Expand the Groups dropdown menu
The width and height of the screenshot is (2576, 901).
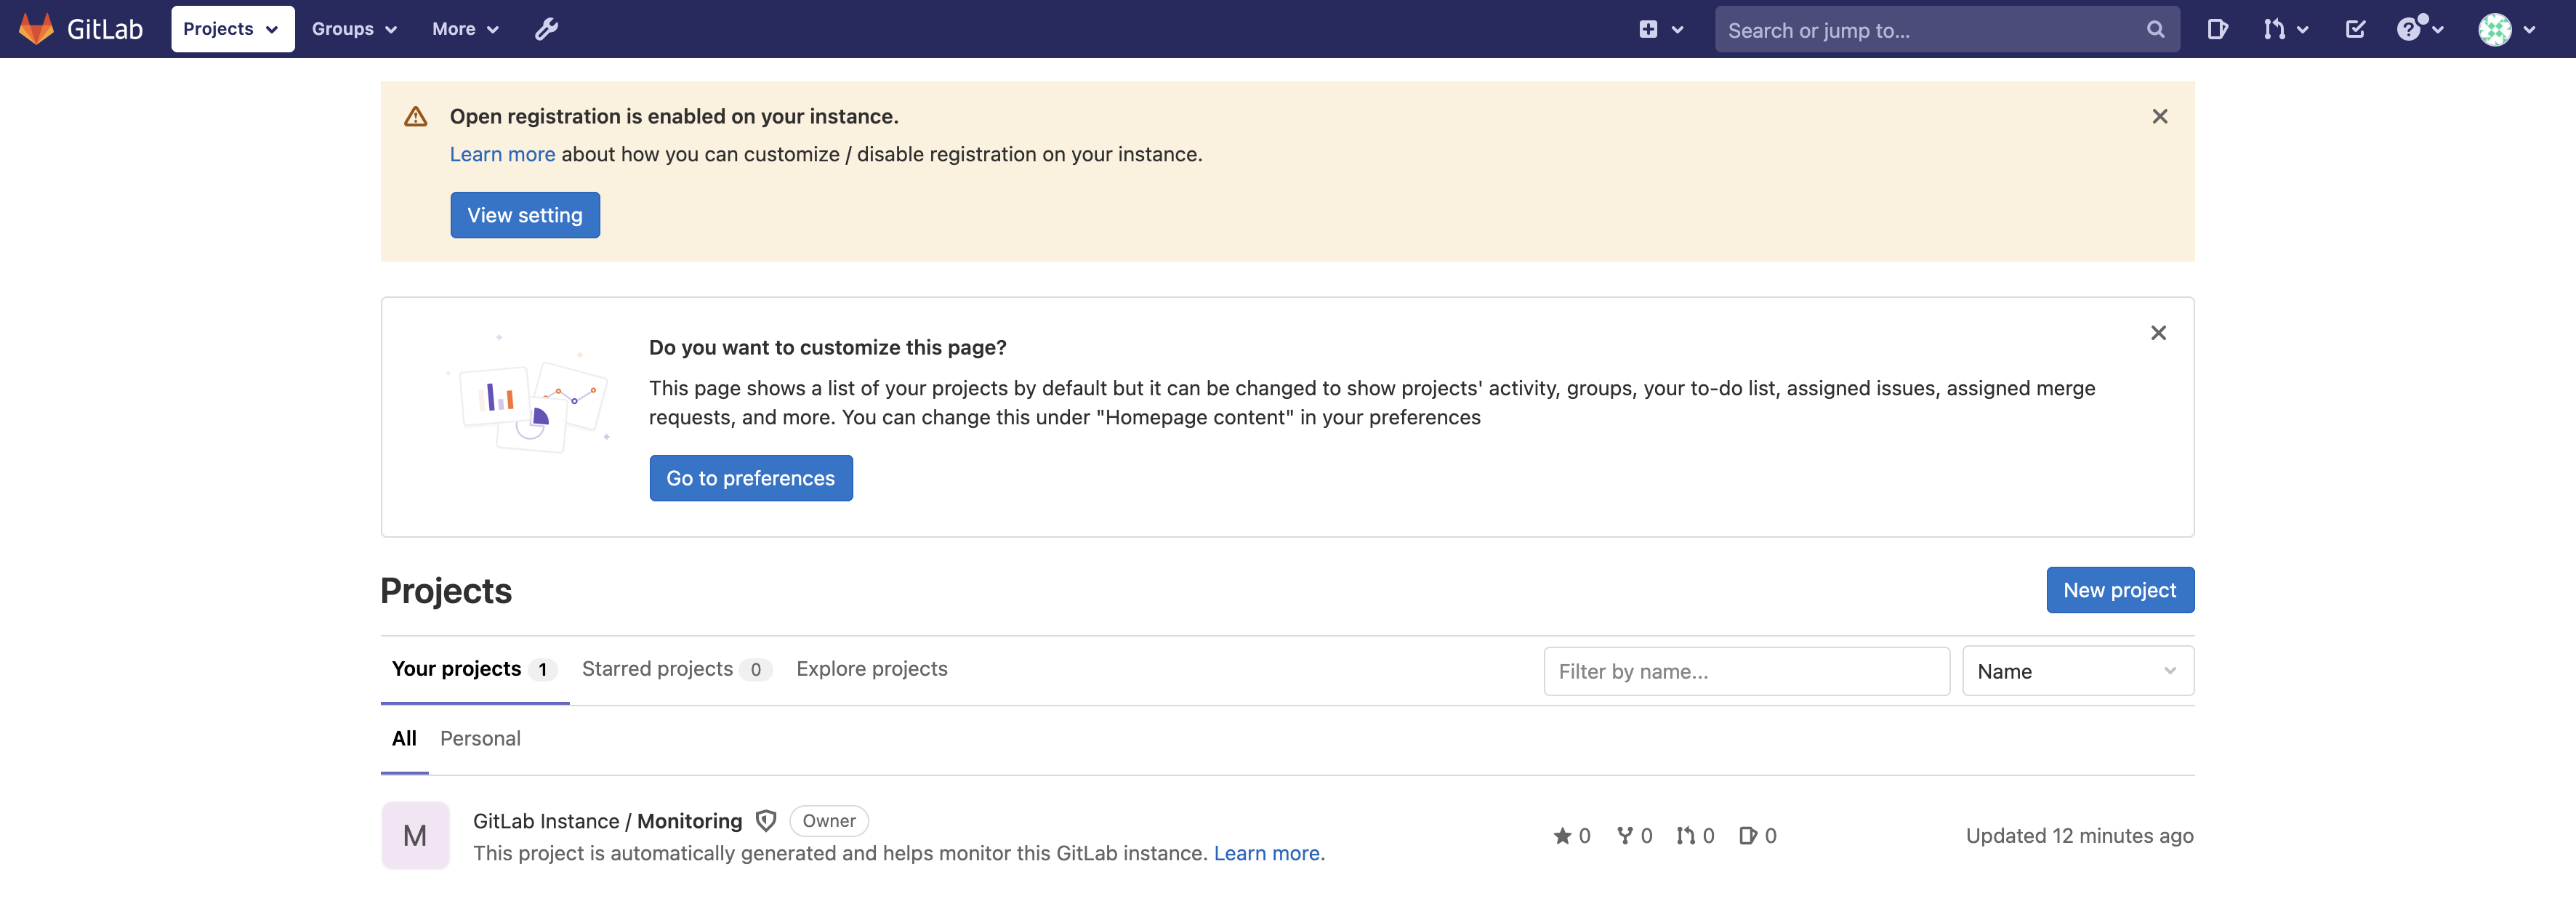click(x=354, y=29)
